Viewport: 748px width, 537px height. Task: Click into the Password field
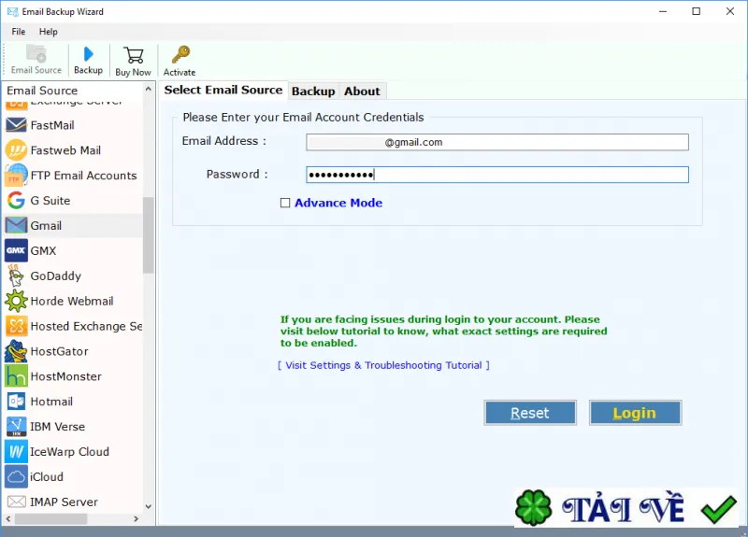point(497,175)
